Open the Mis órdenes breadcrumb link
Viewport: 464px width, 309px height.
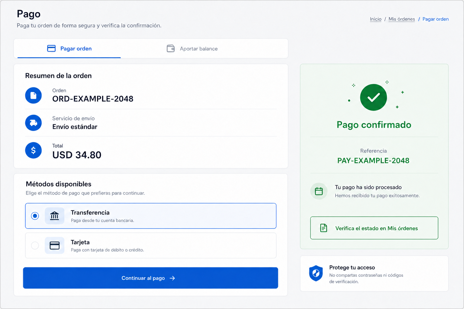402,19
